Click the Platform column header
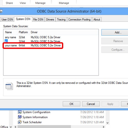 click(23, 32)
